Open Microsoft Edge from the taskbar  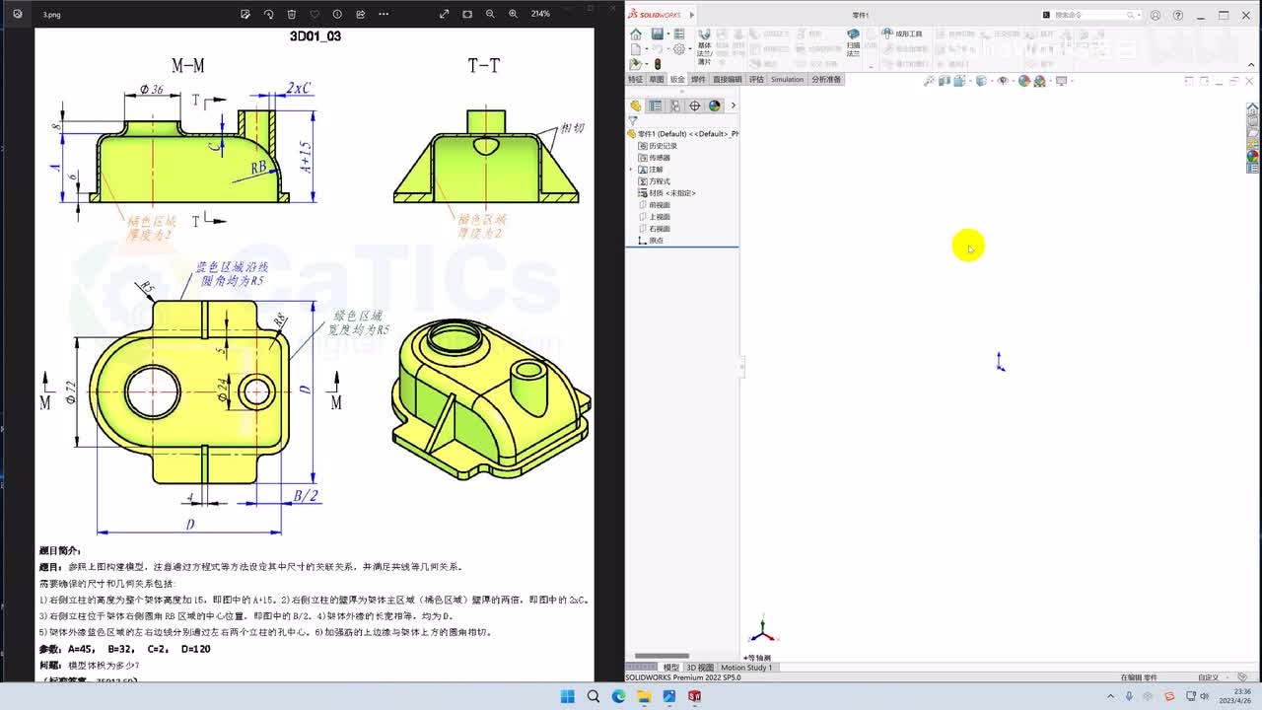tap(618, 696)
